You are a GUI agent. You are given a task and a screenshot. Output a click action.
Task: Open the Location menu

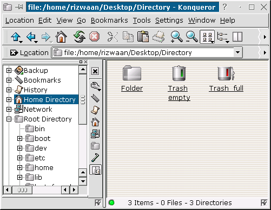click(19, 21)
